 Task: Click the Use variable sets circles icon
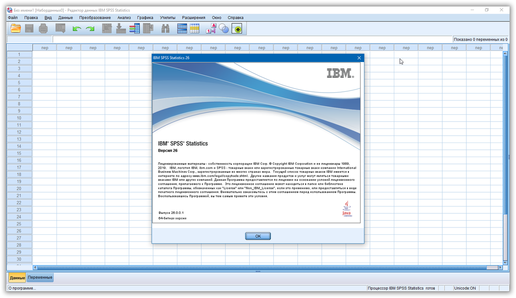(224, 29)
